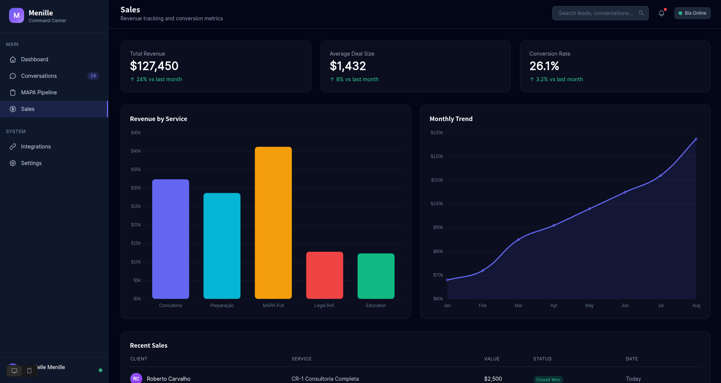
Task: Switch to mobile preview icon
Action: coord(29,371)
